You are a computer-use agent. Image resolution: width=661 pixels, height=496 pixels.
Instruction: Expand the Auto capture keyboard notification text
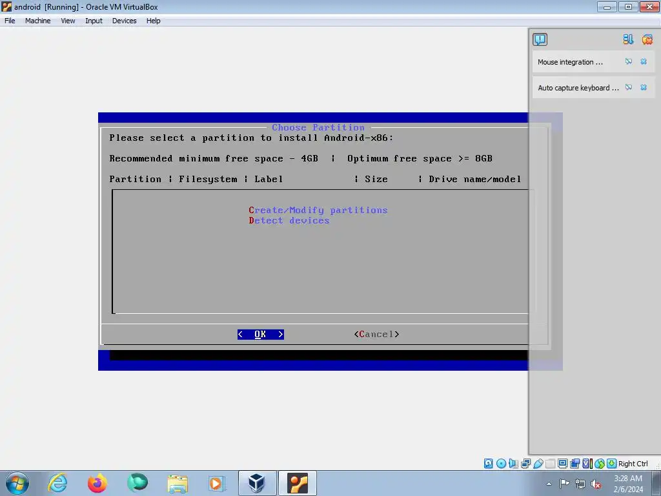578,88
